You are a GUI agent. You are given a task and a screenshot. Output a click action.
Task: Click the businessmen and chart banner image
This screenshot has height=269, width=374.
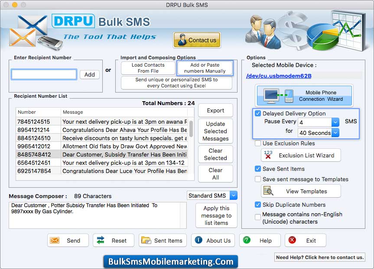pos(306,31)
